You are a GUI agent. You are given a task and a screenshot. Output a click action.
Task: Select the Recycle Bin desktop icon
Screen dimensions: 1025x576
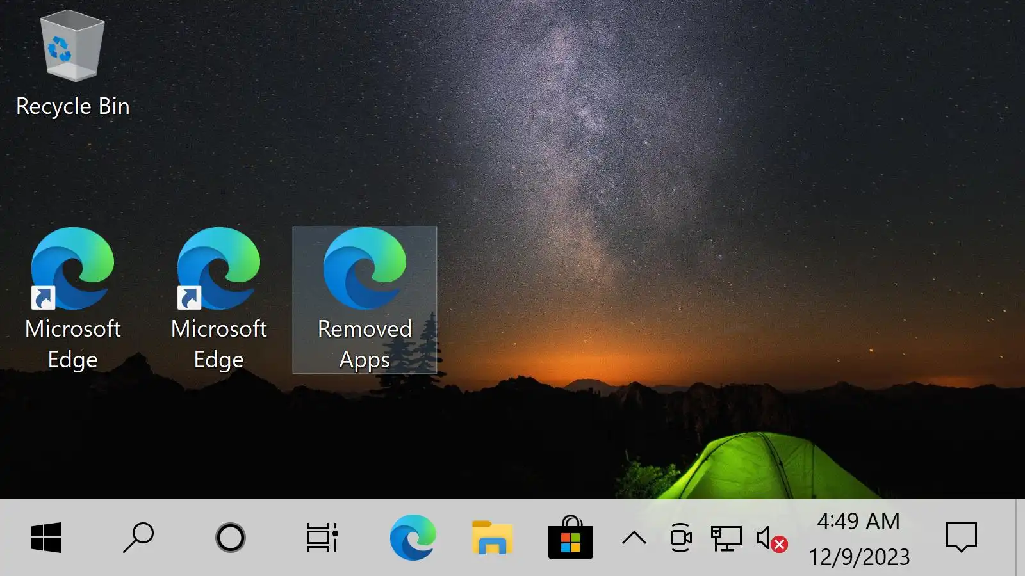pos(72,64)
